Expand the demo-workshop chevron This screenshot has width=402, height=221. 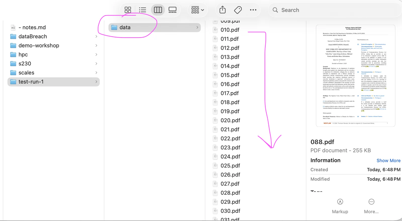[96, 45]
